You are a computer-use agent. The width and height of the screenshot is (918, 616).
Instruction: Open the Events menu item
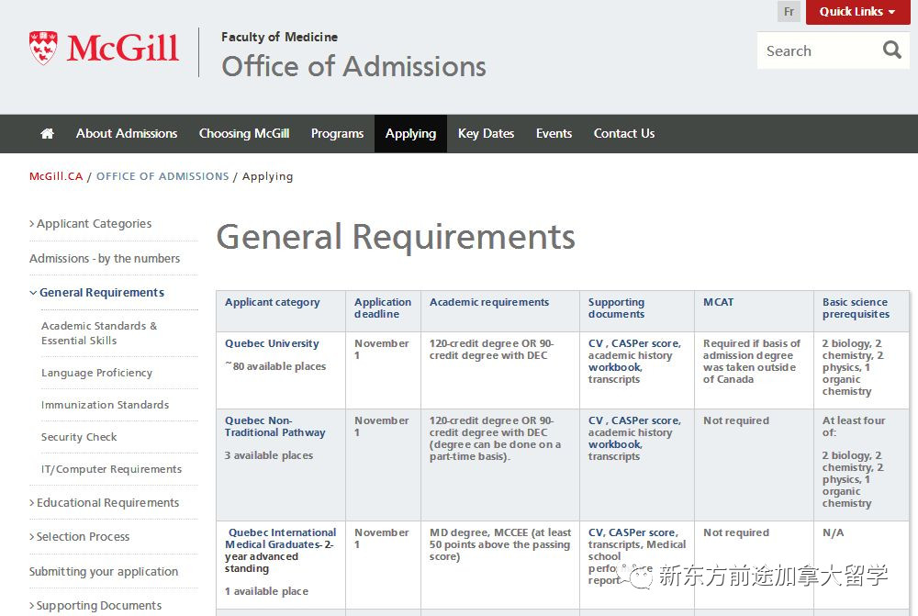point(554,133)
